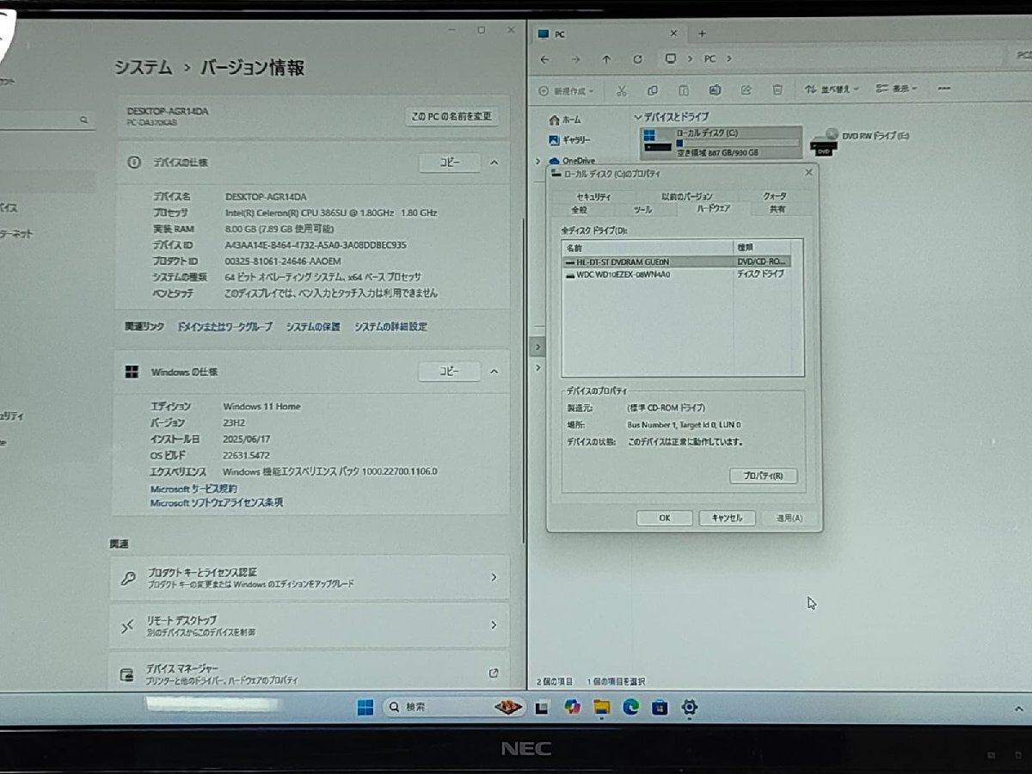Click the Up arrow in Explorer
The width and height of the screenshot is (1032, 774).
[x=606, y=59]
